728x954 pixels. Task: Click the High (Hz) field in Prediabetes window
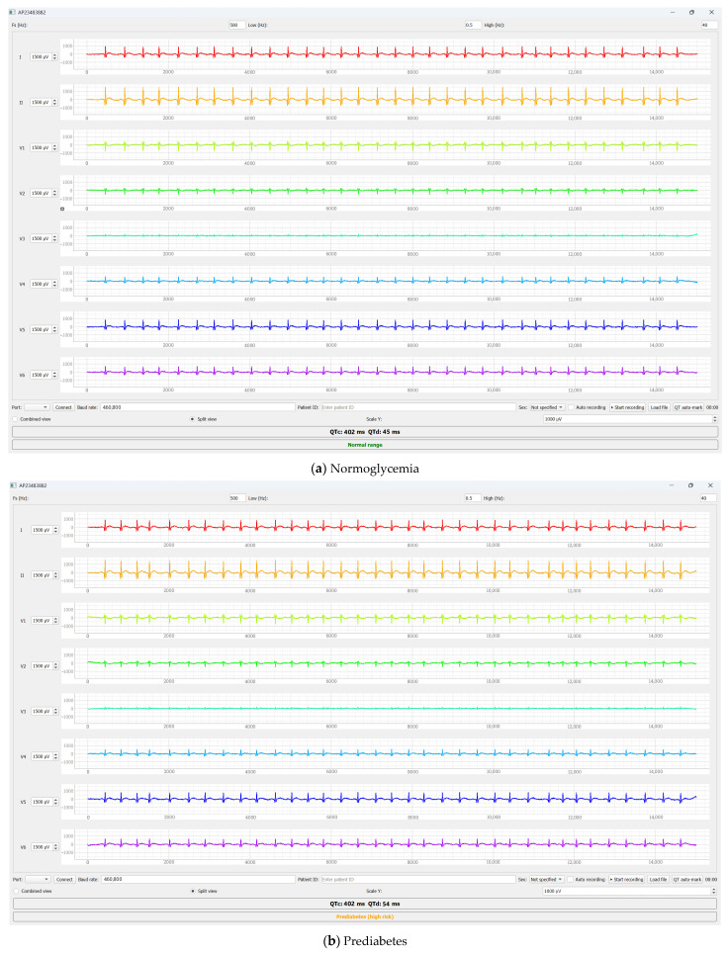(708, 497)
